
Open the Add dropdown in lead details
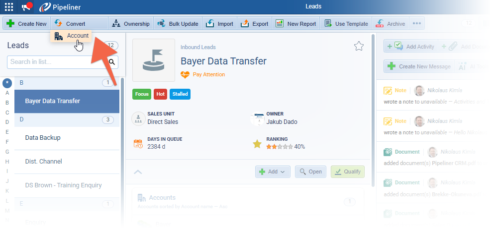[273, 171]
